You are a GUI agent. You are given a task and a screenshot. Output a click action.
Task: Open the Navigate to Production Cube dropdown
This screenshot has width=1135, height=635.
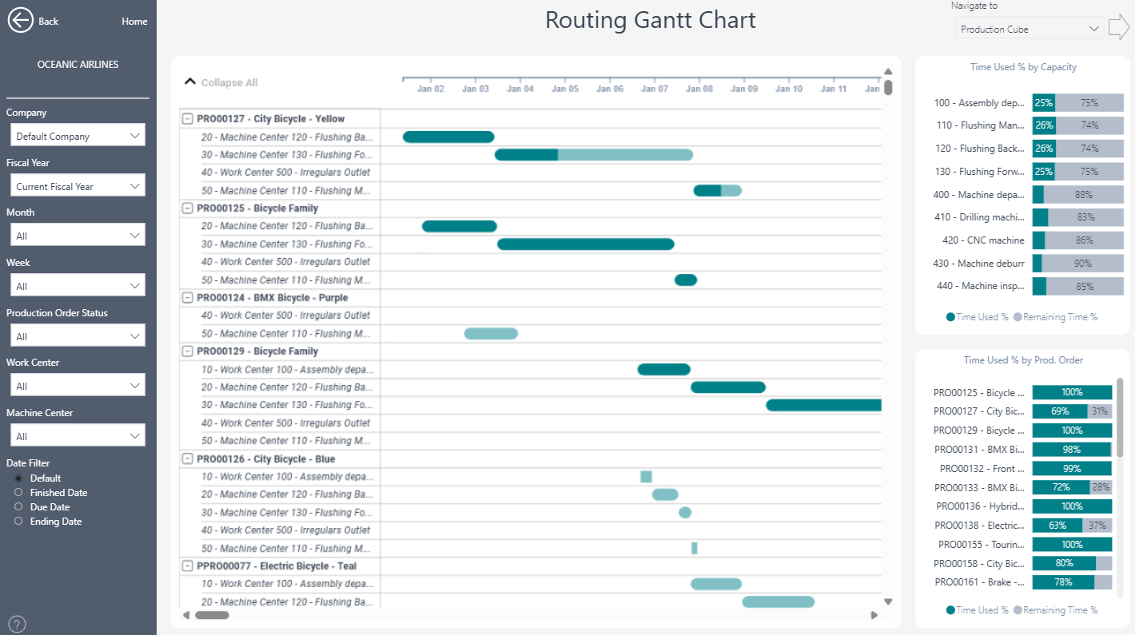(1029, 29)
